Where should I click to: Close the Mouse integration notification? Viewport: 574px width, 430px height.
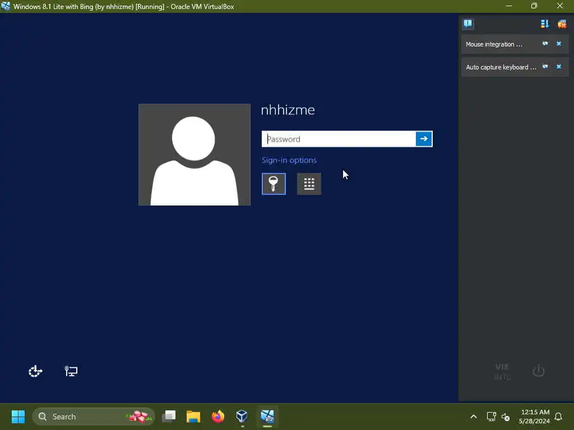coord(559,44)
